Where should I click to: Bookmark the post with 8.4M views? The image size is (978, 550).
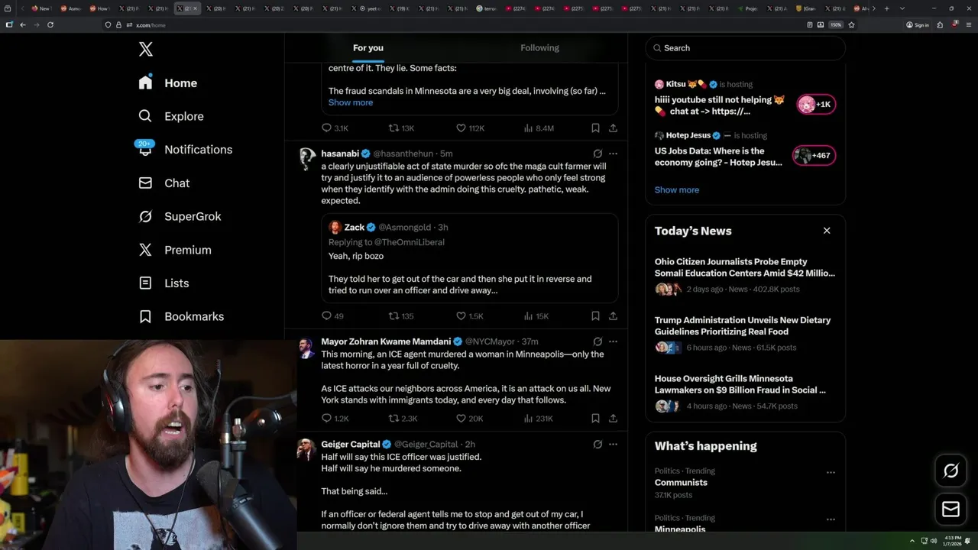point(595,128)
